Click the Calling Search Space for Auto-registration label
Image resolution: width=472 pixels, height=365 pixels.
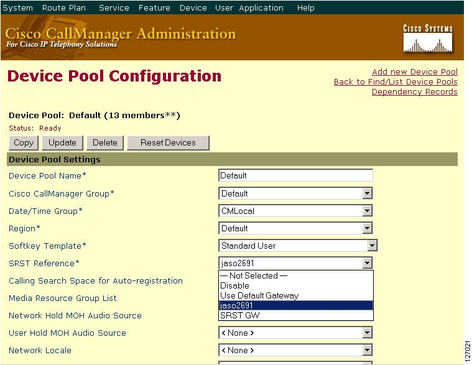click(x=96, y=281)
